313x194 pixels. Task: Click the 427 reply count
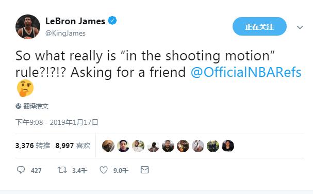[x=36, y=171]
